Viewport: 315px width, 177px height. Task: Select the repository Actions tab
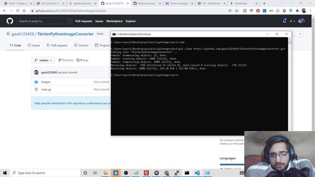click(x=81, y=45)
